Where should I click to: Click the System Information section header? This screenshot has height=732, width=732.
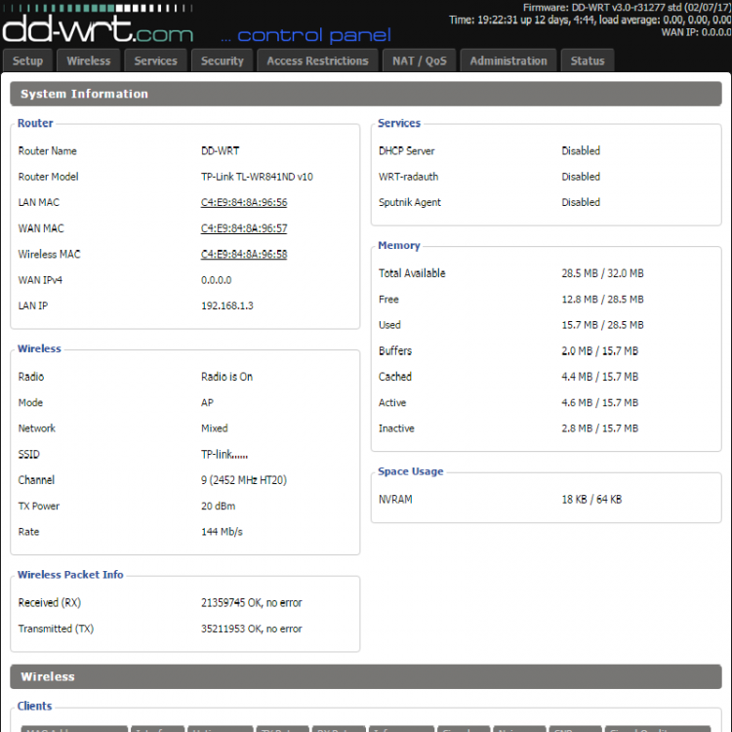click(x=84, y=95)
